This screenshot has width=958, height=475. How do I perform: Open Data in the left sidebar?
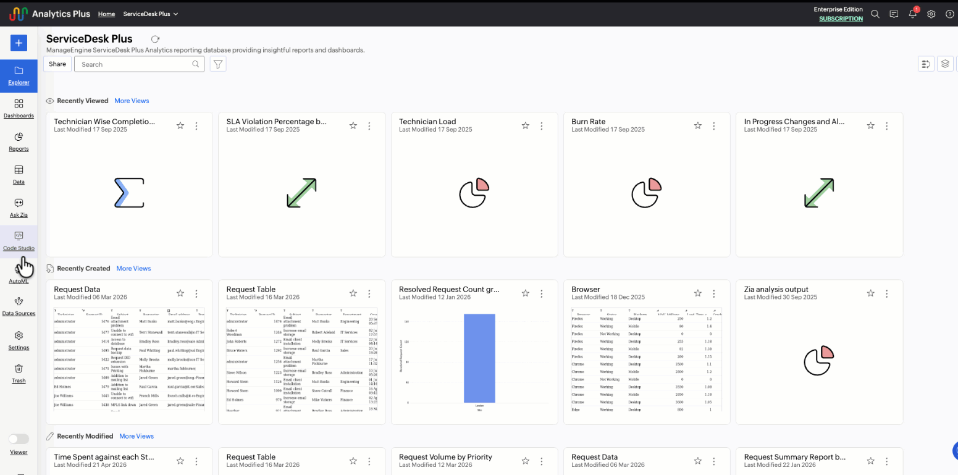(x=19, y=175)
